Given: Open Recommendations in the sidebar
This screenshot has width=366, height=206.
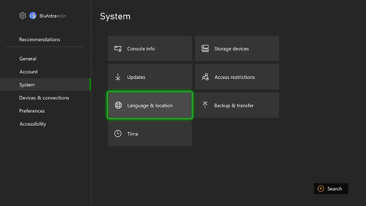Looking at the screenshot, I should 40,40.
